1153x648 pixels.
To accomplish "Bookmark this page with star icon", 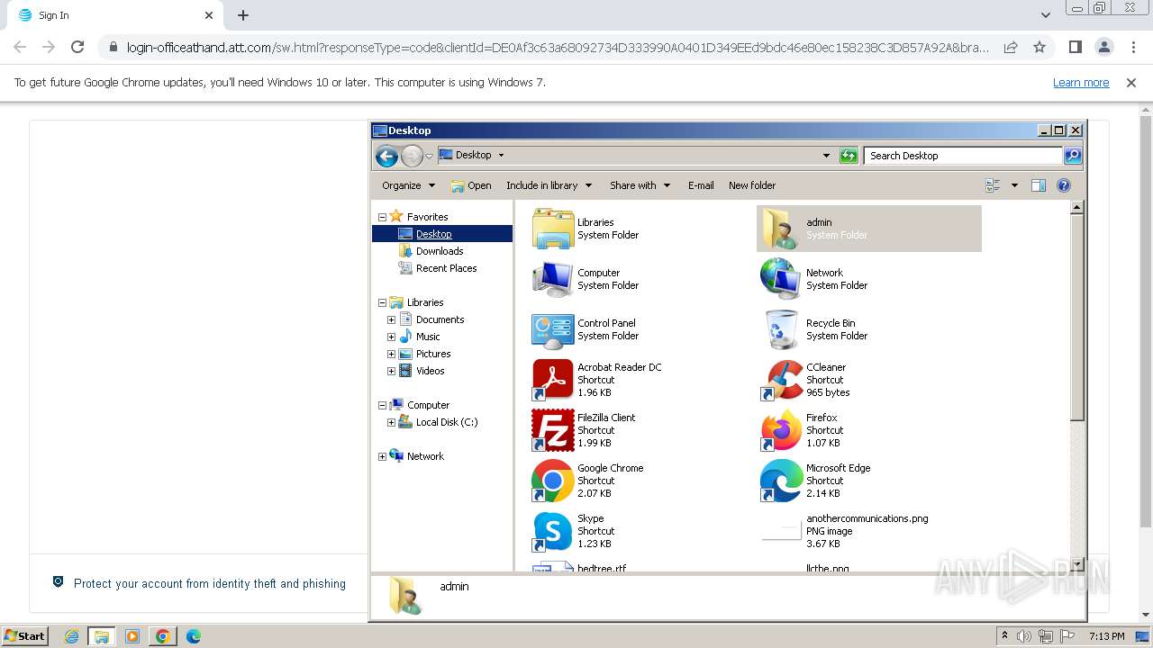I will tap(1040, 47).
